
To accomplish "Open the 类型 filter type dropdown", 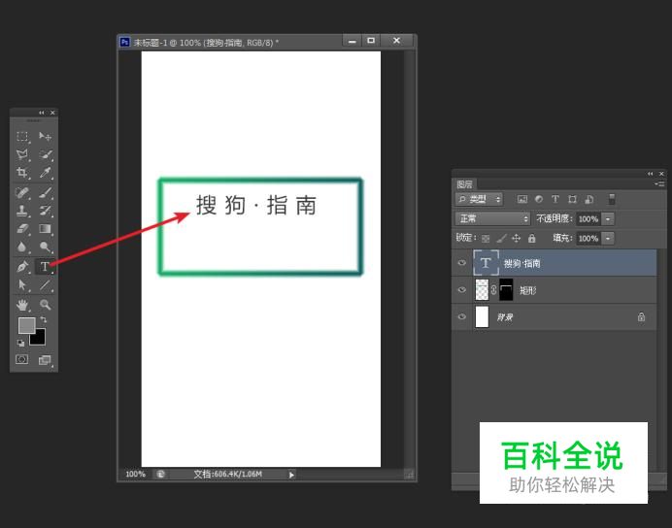I will click(x=479, y=199).
